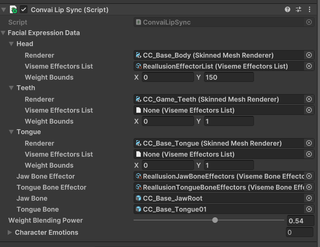Image resolution: width=320 pixels, height=247 pixels.
Task: Collapse the Facial Expression Data section
Action: pyautogui.click(x=3, y=33)
